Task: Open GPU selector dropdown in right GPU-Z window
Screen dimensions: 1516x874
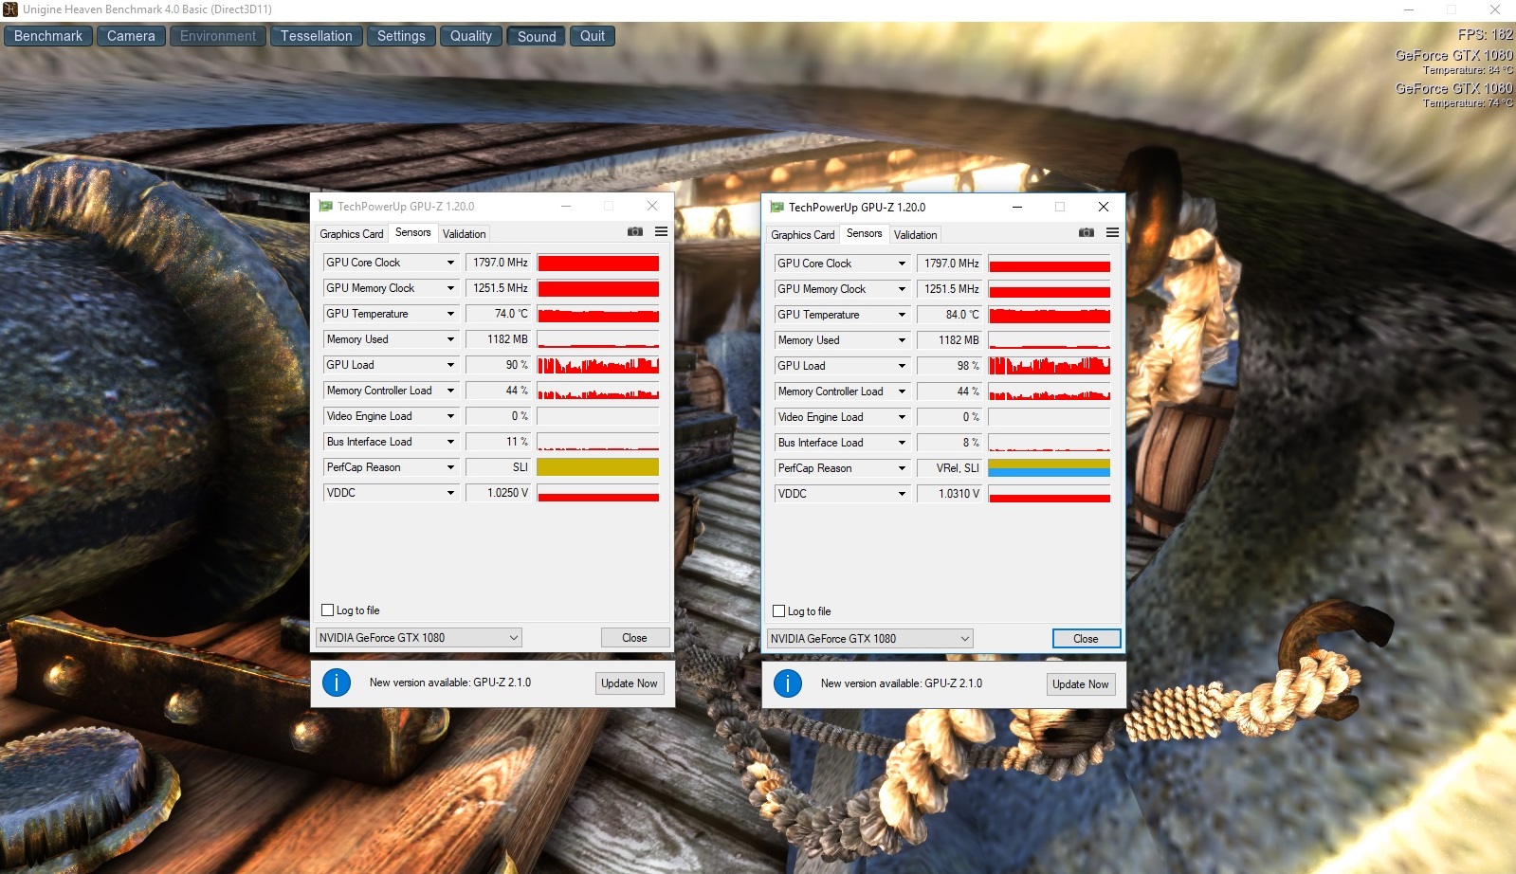Action: coord(870,639)
